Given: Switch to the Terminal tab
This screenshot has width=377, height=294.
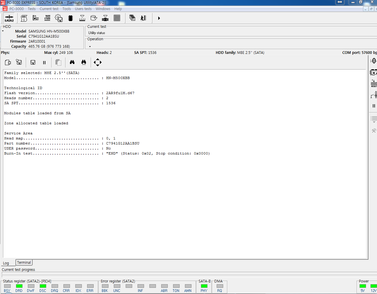Looking at the screenshot, I should pos(24,263).
